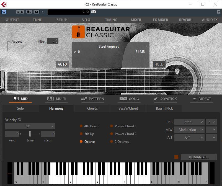Switch A/B settings comparison button
The image size is (222, 186).
click(x=29, y=12)
